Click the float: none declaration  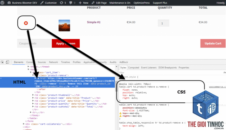point(130,90)
